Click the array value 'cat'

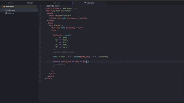point(65,45)
